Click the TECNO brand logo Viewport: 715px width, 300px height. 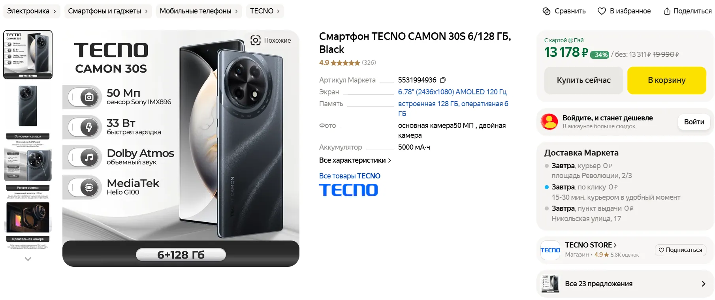click(x=348, y=190)
